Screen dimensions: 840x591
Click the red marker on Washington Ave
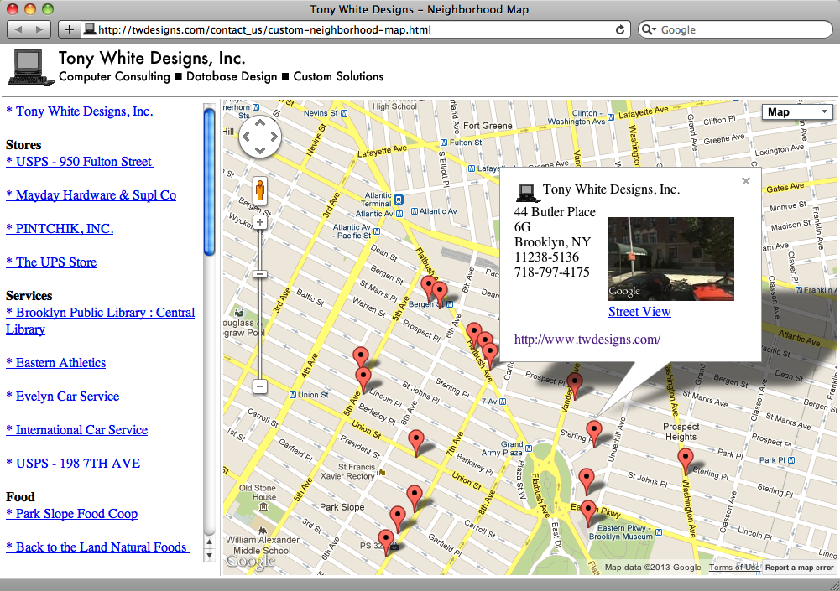click(x=686, y=461)
